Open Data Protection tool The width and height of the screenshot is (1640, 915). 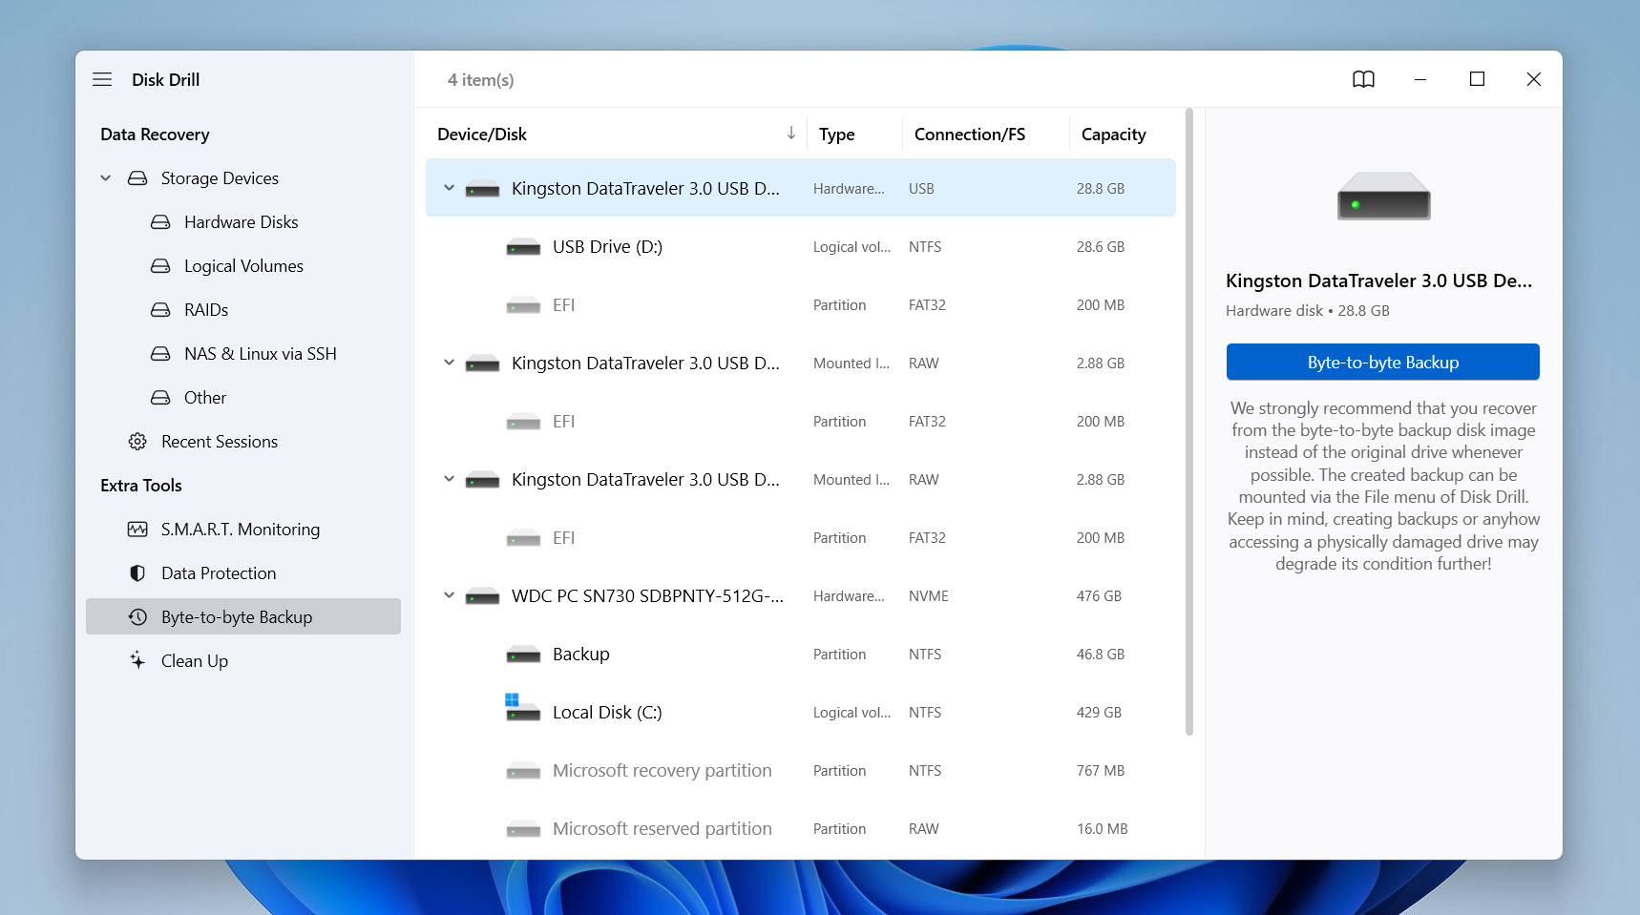(x=219, y=573)
